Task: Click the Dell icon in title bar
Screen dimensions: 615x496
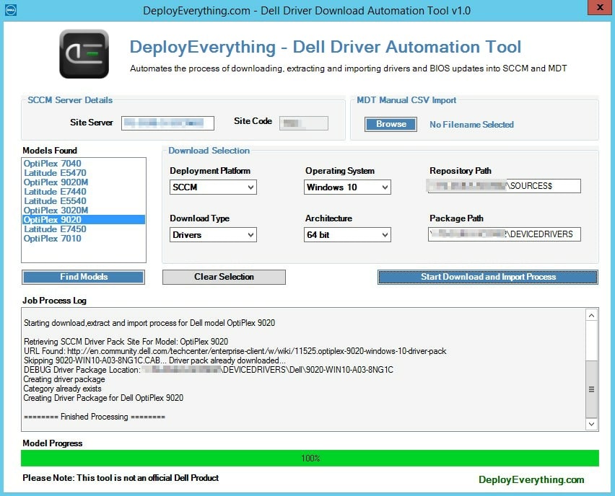Action: click(11, 10)
